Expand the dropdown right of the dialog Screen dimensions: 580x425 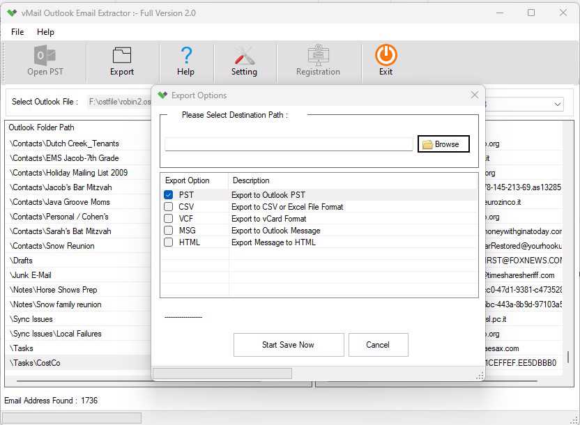(557, 105)
